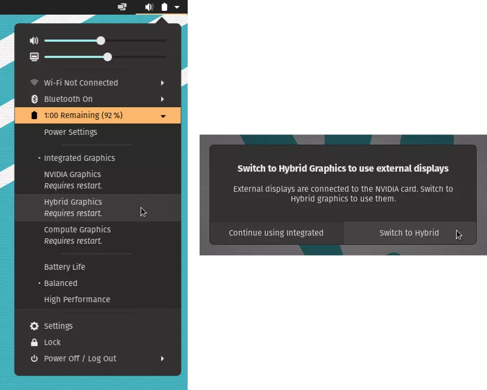This screenshot has width=487, height=390.
Task: Collapse battery section arrow
Action: (163, 116)
